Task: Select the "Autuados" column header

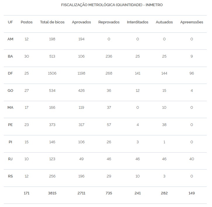Action: (164, 22)
